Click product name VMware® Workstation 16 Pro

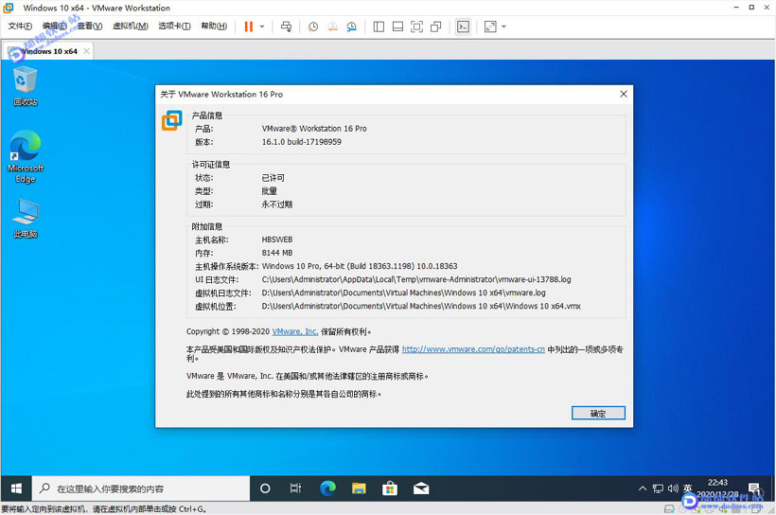314,128
